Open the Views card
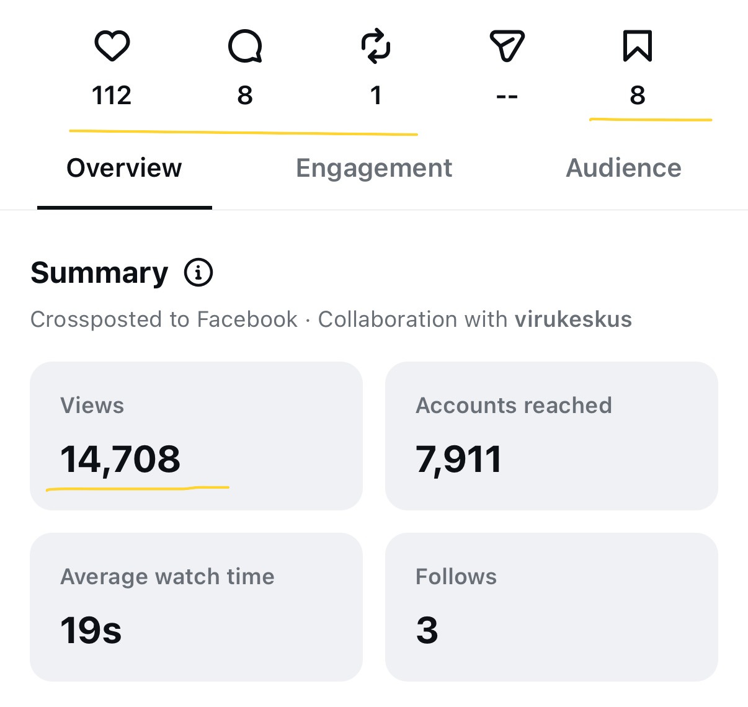Screen dimensions: 748x707 (196, 436)
